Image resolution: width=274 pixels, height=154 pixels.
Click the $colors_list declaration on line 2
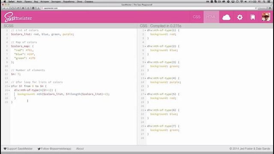[42, 34]
